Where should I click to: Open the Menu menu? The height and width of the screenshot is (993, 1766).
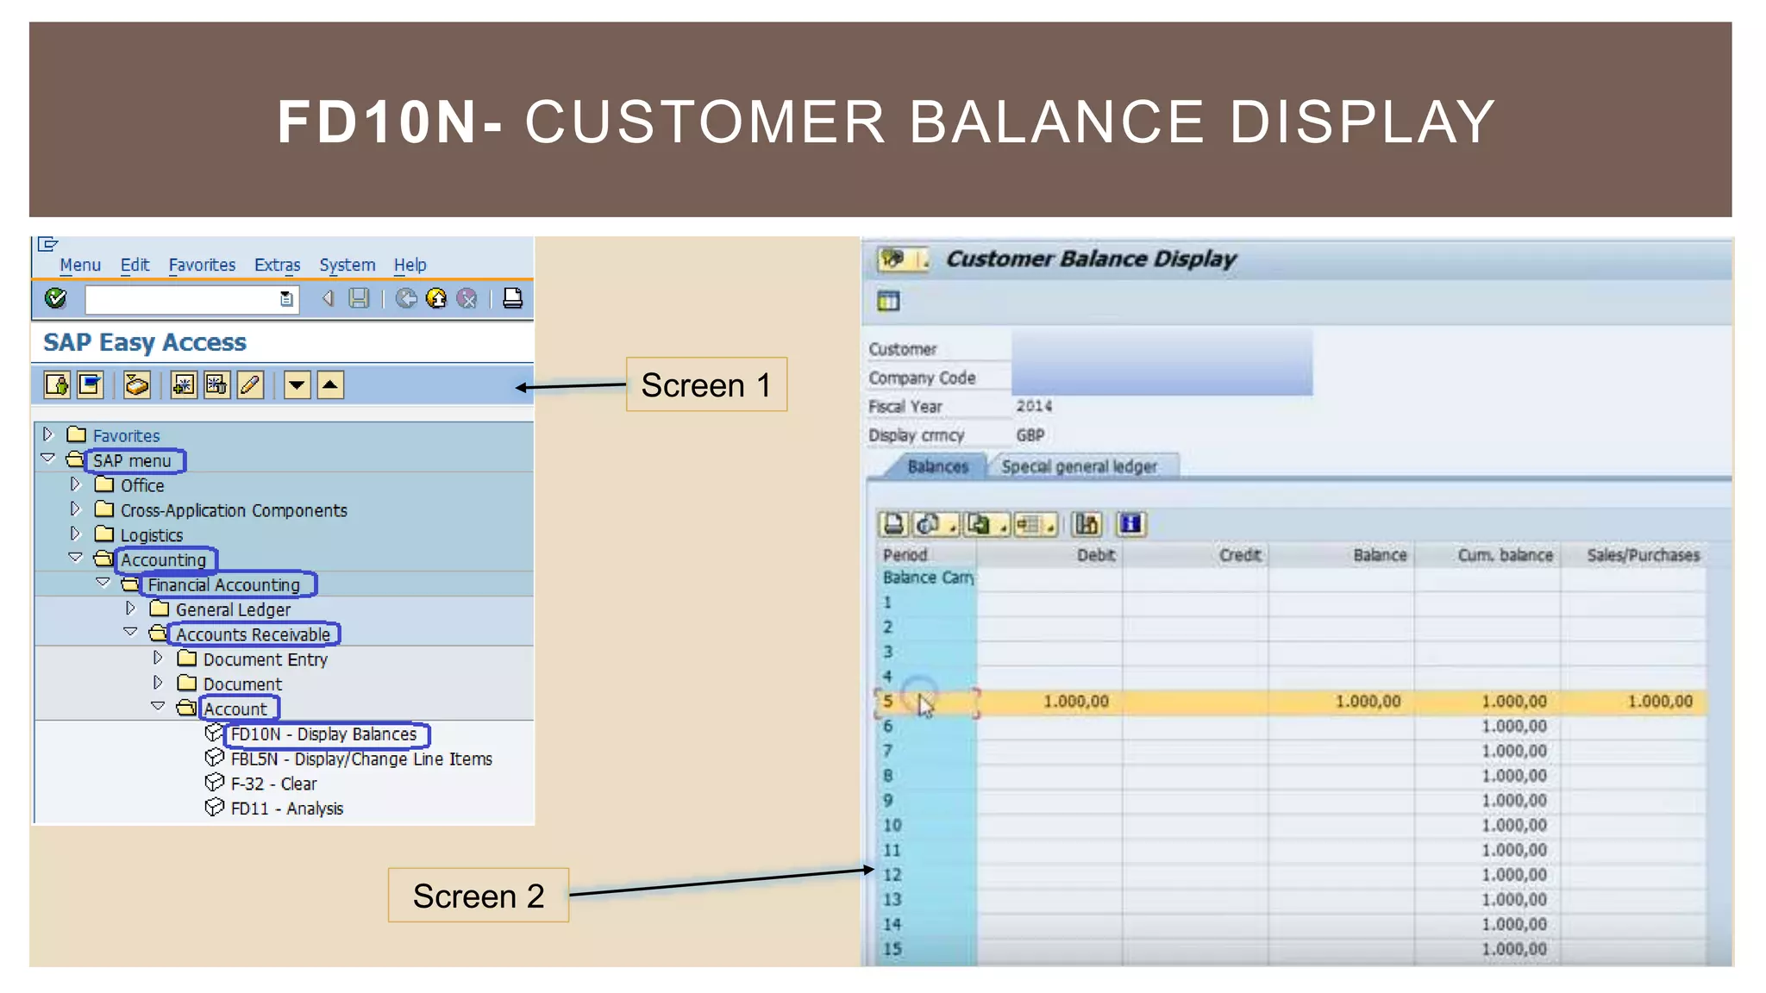pos(80,265)
